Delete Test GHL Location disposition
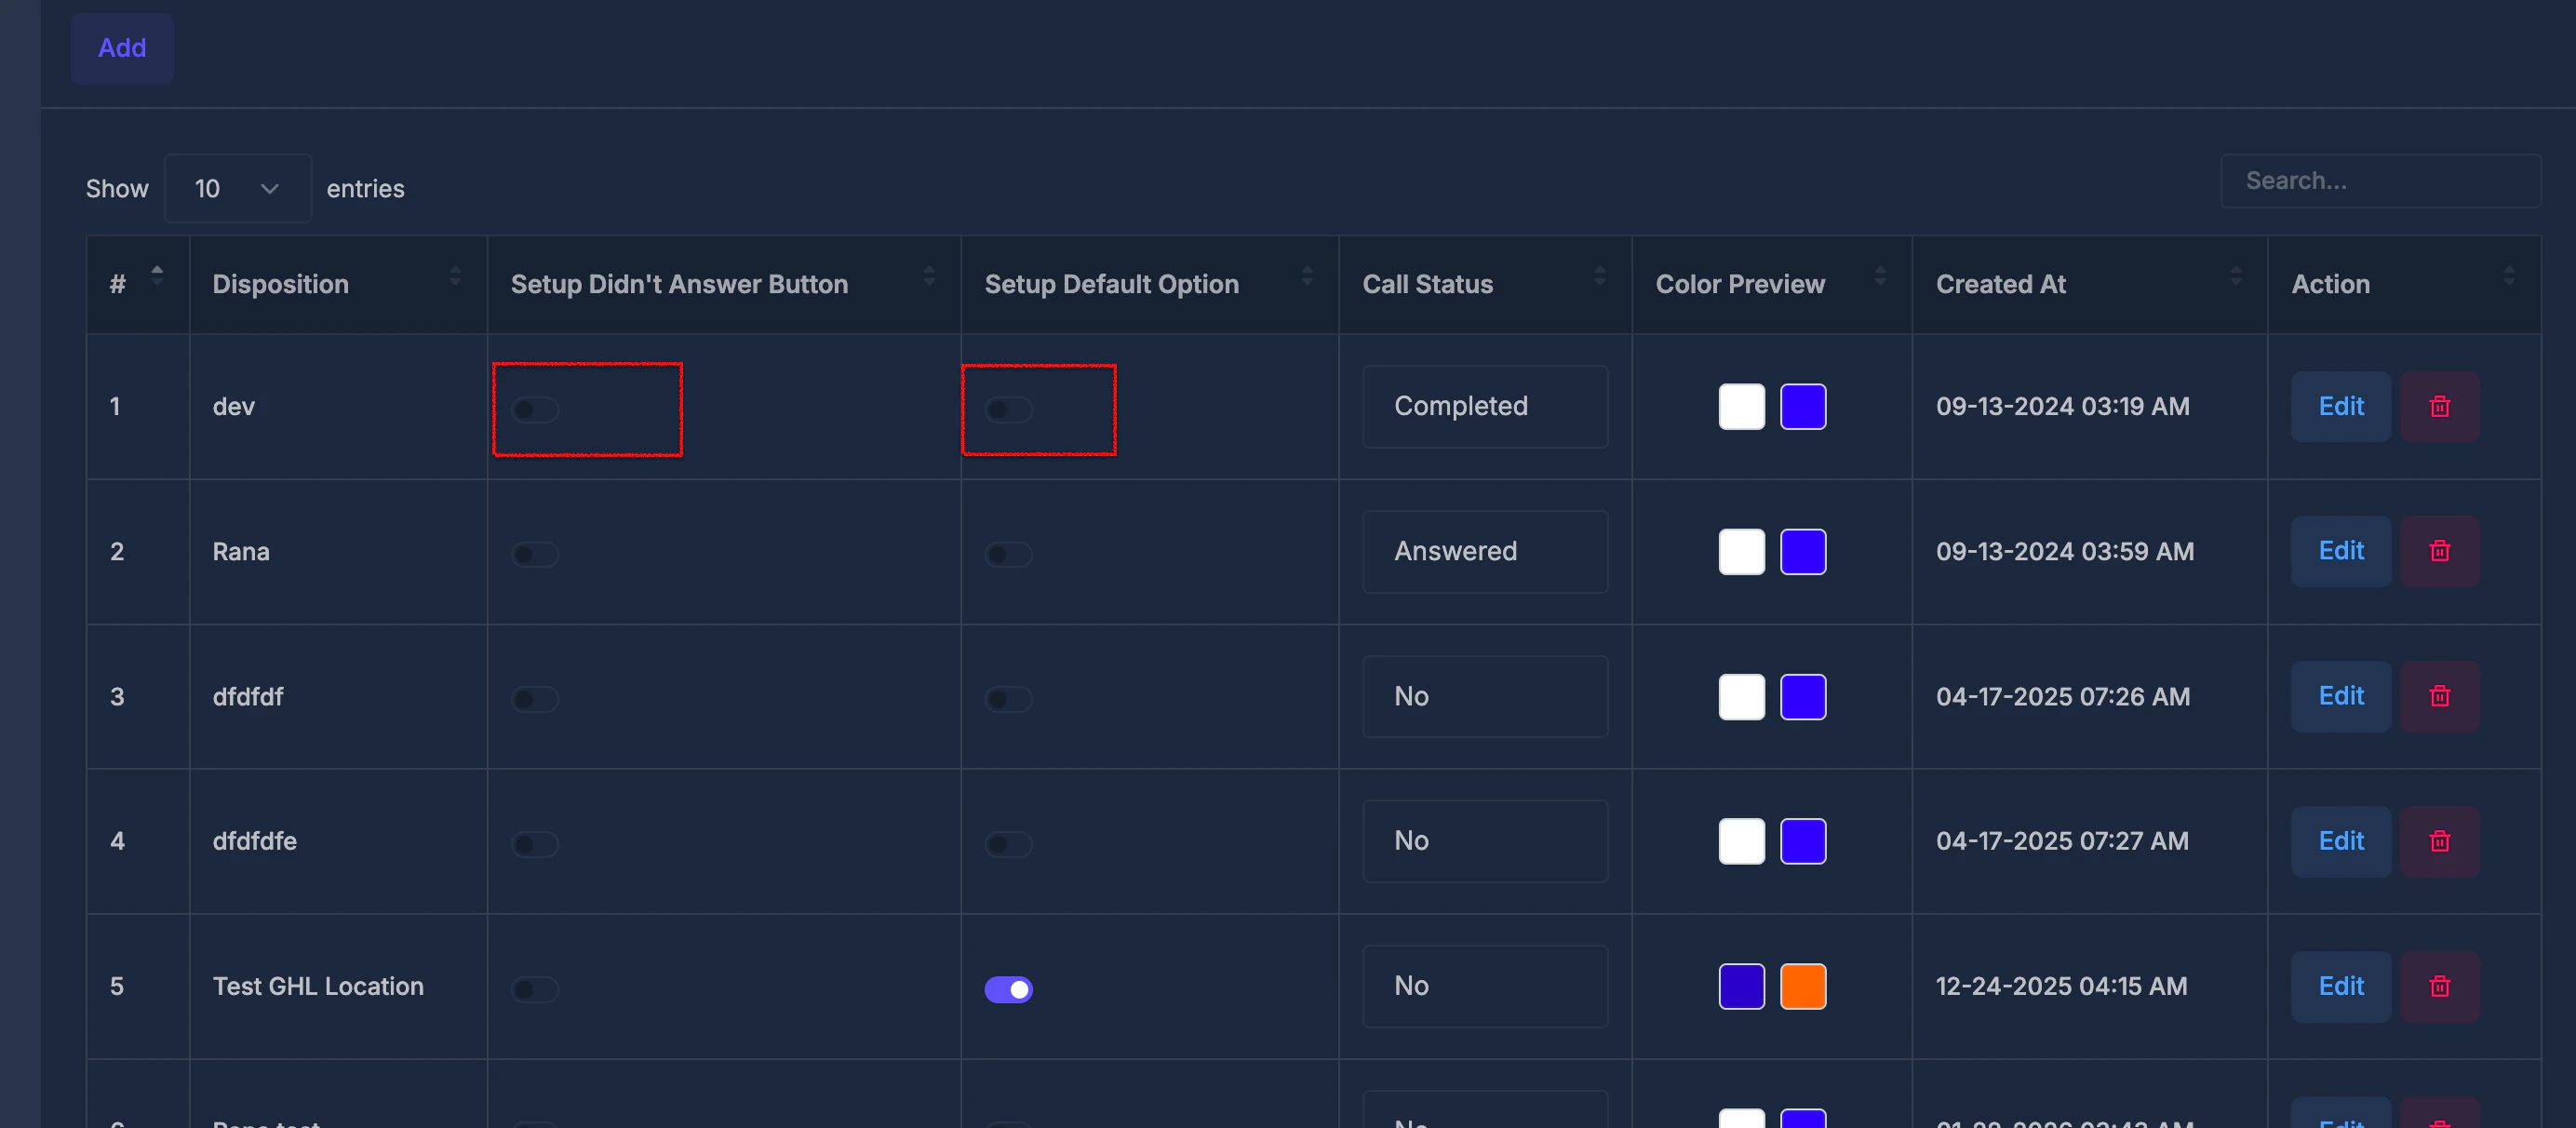The height and width of the screenshot is (1128, 2576). [x=2438, y=986]
